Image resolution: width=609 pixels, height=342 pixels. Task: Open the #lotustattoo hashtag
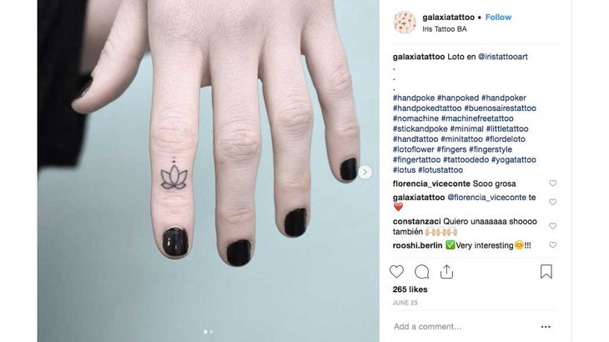pyautogui.click(x=440, y=170)
